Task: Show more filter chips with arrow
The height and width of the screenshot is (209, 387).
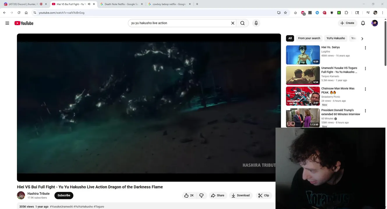Action: 362,39
